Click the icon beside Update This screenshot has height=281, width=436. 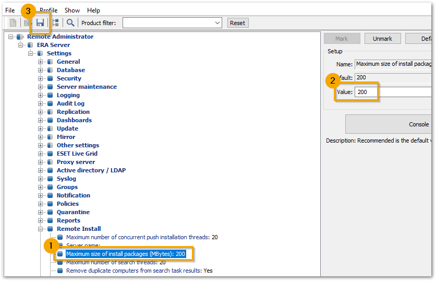(x=51, y=128)
